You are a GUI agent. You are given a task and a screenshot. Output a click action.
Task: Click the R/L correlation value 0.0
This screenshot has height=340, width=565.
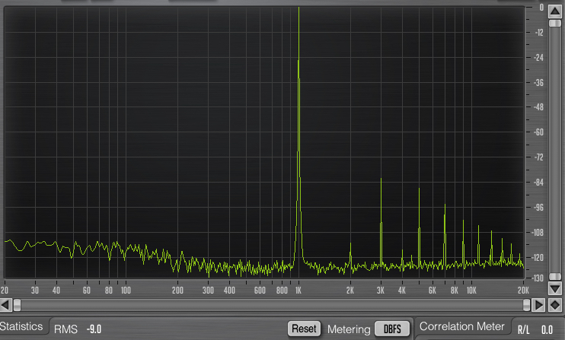click(547, 329)
